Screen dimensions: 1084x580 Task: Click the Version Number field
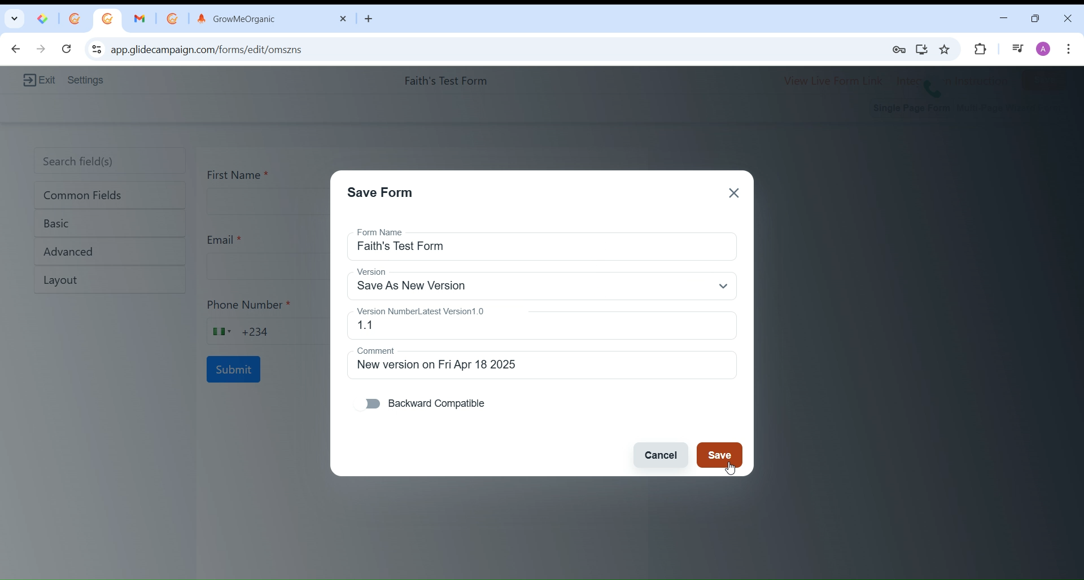541,326
